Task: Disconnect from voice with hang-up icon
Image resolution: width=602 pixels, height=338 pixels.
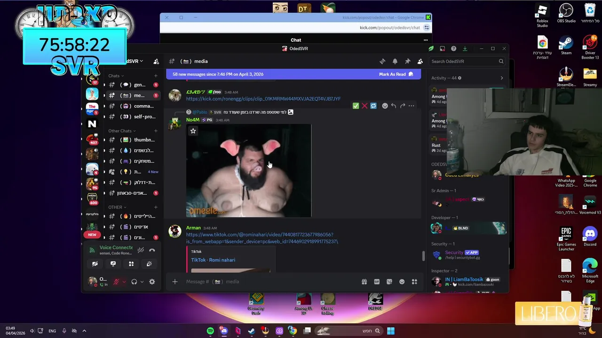Action: click(152, 250)
